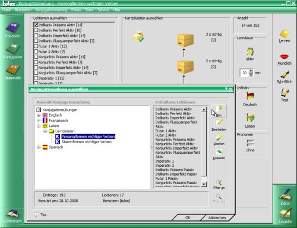Viewport: 297px width, 228px height.
Task: Expand the Spanisch tree node
Action: coord(39,147)
